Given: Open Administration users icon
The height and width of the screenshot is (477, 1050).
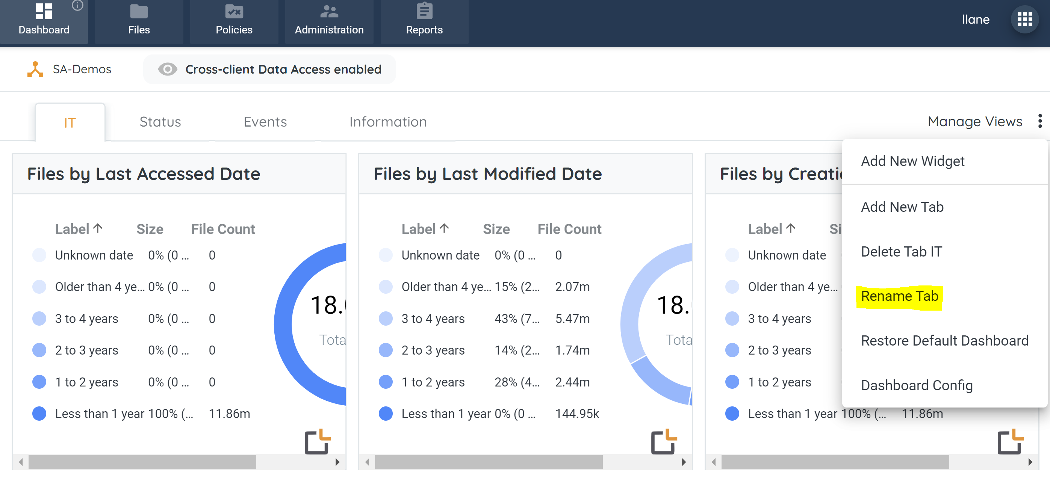Looking at the screenshot, I should click(x=329, y=11).
